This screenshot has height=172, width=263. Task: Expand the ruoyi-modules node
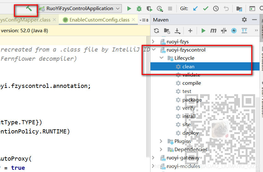coord(153,166)
